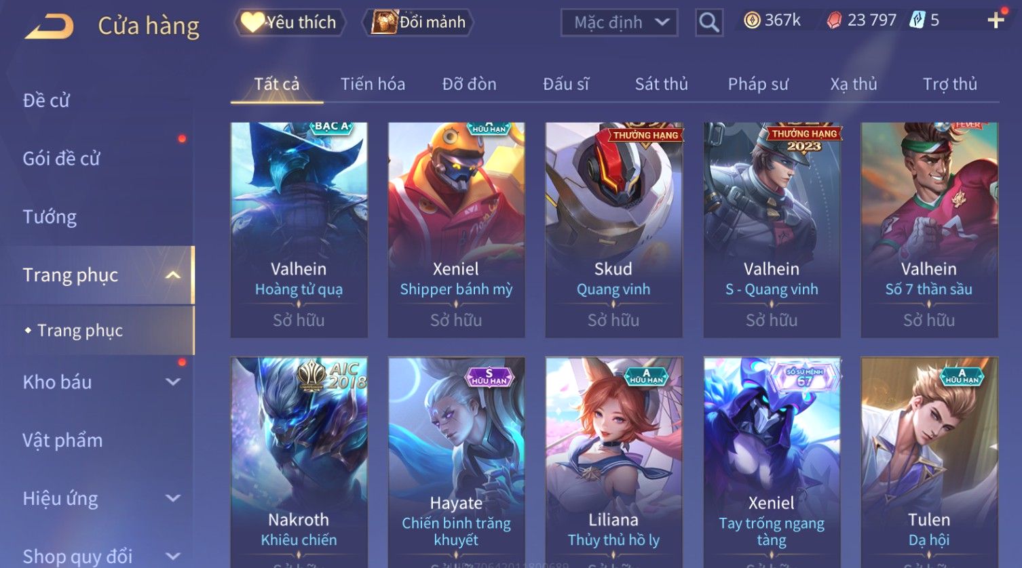Tap the blue voucher currency icon

pyautogui.click(x=917, y=20)
